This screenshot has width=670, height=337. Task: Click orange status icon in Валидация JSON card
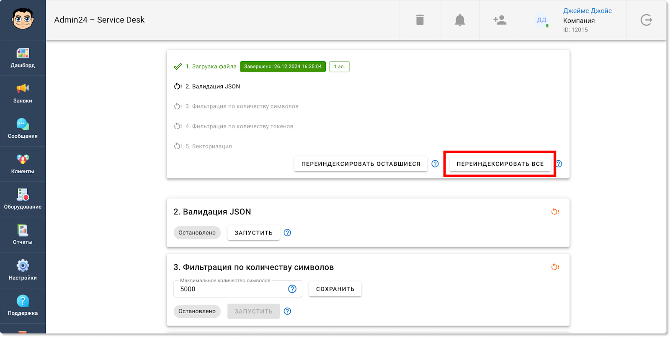pyautogui.click(x=555, y=212)
